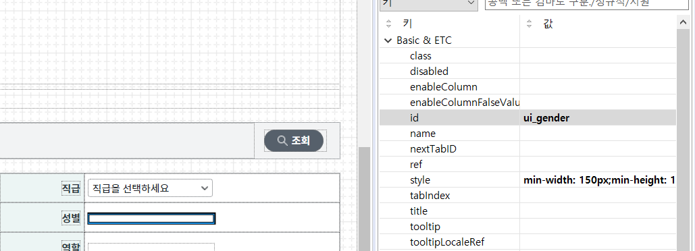Select the enableColumn property row

(527, 87)
